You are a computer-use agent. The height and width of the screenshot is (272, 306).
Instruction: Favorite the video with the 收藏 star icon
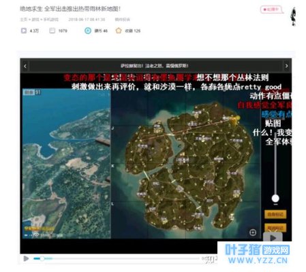point(119,31)
